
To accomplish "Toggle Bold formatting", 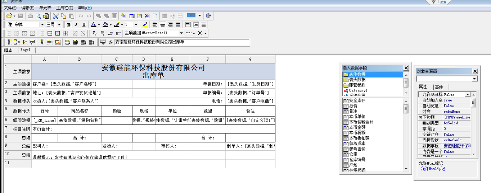I will click(69, 25).
